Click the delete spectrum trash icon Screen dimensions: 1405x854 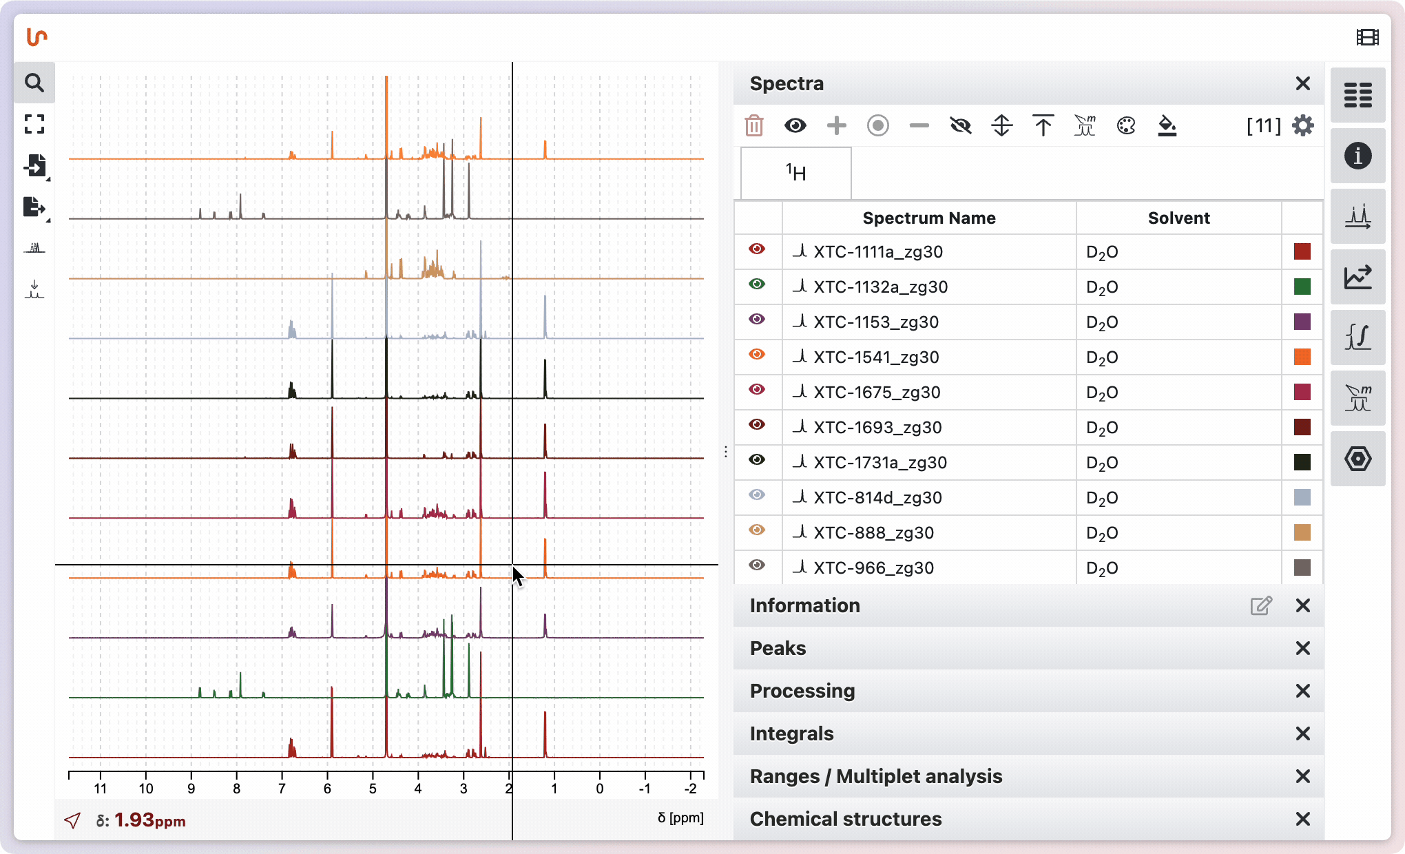pyautogui.click(x=753, y=125)
